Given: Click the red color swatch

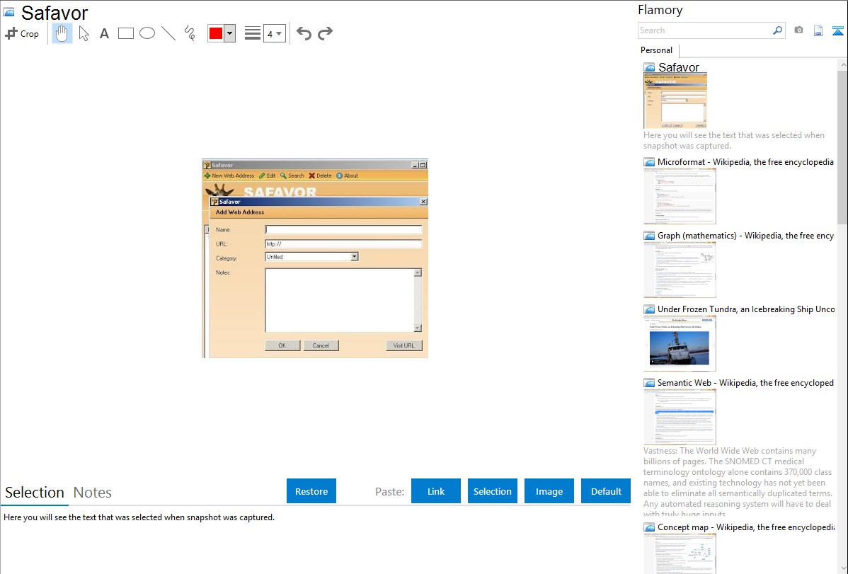Looking at the screenshot, I should click(x=216, y=33).
